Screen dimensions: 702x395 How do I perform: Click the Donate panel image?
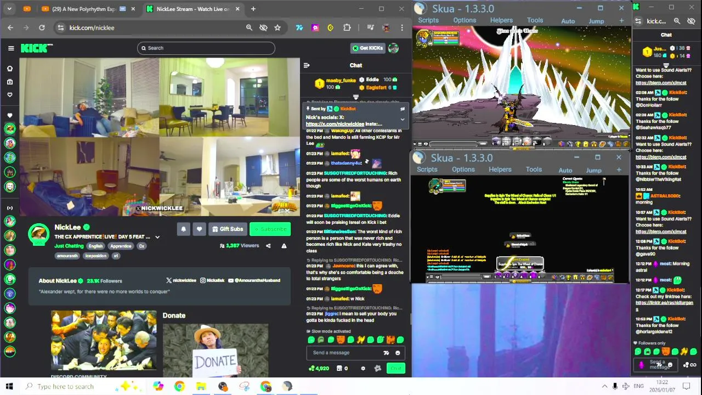[x=216, y=349]
